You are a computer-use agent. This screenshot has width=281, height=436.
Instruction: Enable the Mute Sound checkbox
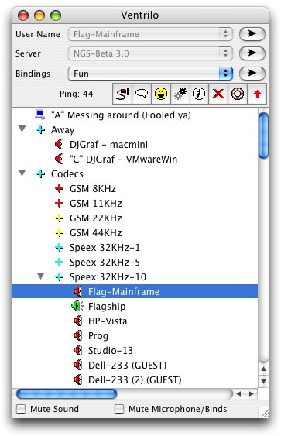(x=21, y=409)
